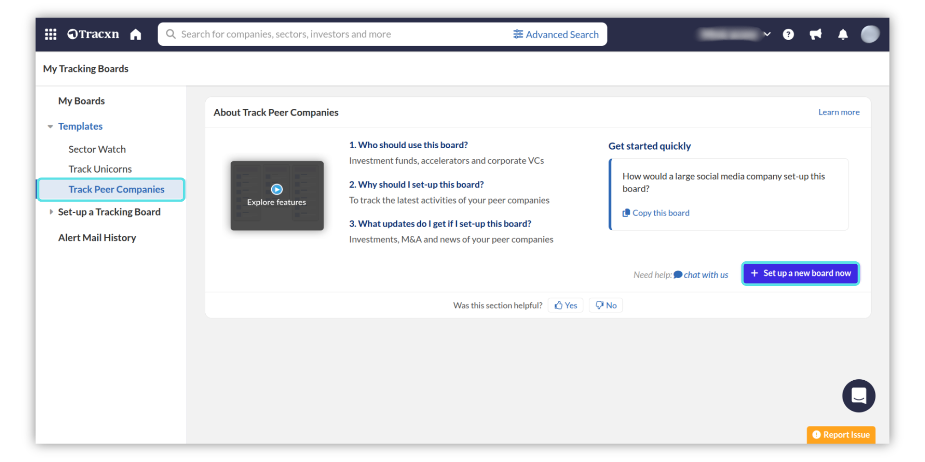Collapse the Templates section
925x462 pixels.
point(51,127)
